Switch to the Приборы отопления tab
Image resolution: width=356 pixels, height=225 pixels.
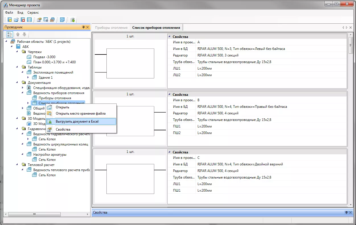pos(111,28)
